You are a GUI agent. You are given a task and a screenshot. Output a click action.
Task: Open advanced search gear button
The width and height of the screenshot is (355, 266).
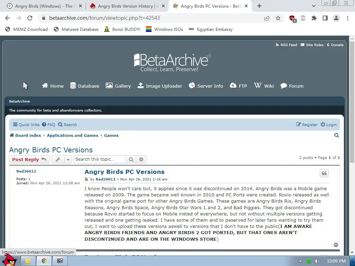tap(141, 159)
